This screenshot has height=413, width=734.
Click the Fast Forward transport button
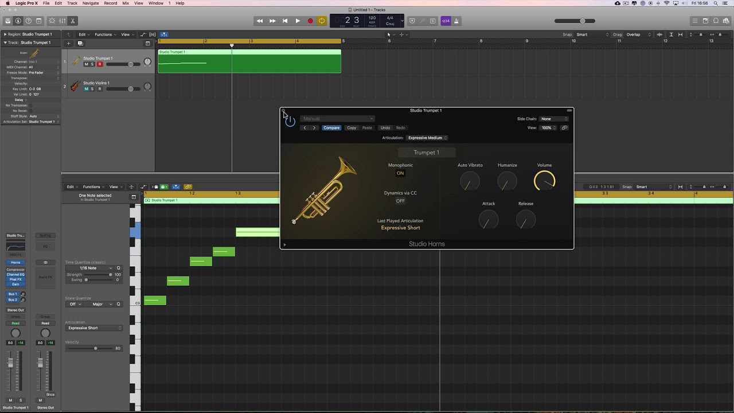pos(272,21)
